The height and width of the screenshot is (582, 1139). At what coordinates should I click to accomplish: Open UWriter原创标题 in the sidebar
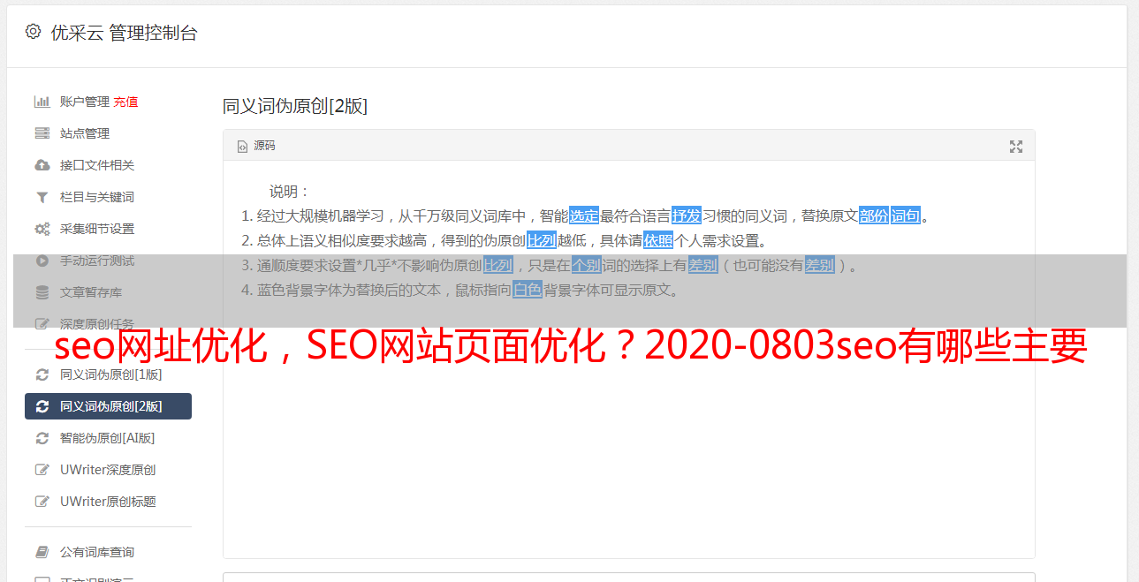point(108,502)
